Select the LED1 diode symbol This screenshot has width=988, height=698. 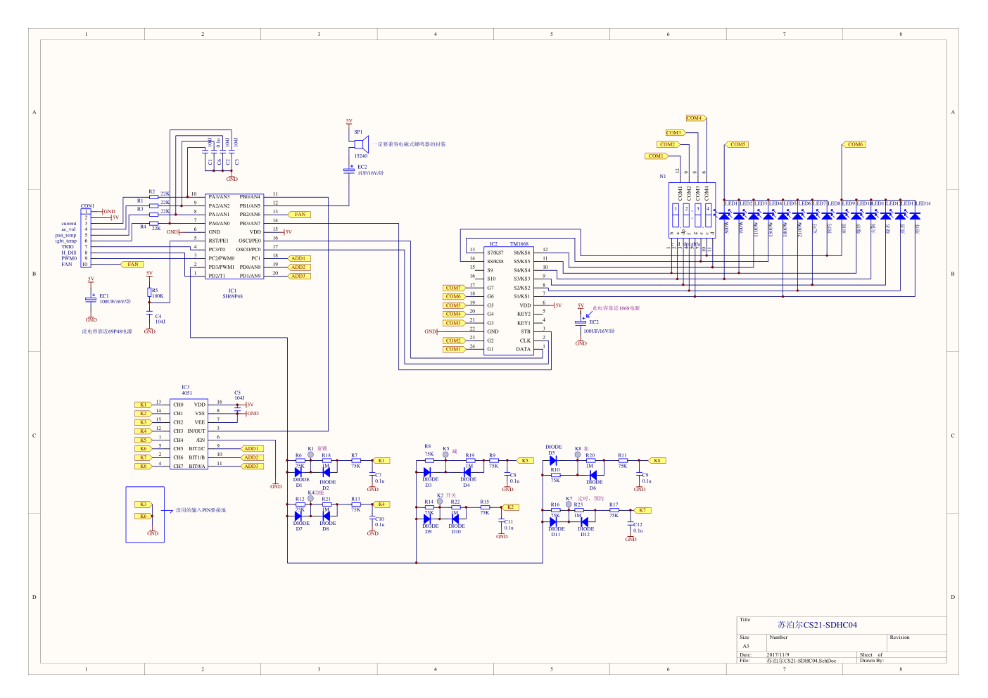[725, 216]
